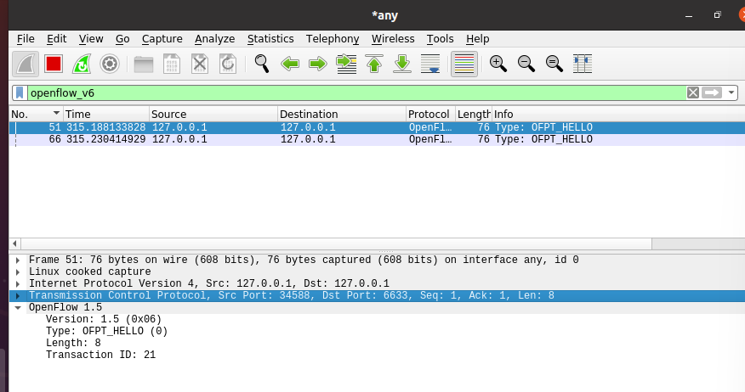Open the Edit menu
This screenshot has width=745, height=392.
[56, 39]
